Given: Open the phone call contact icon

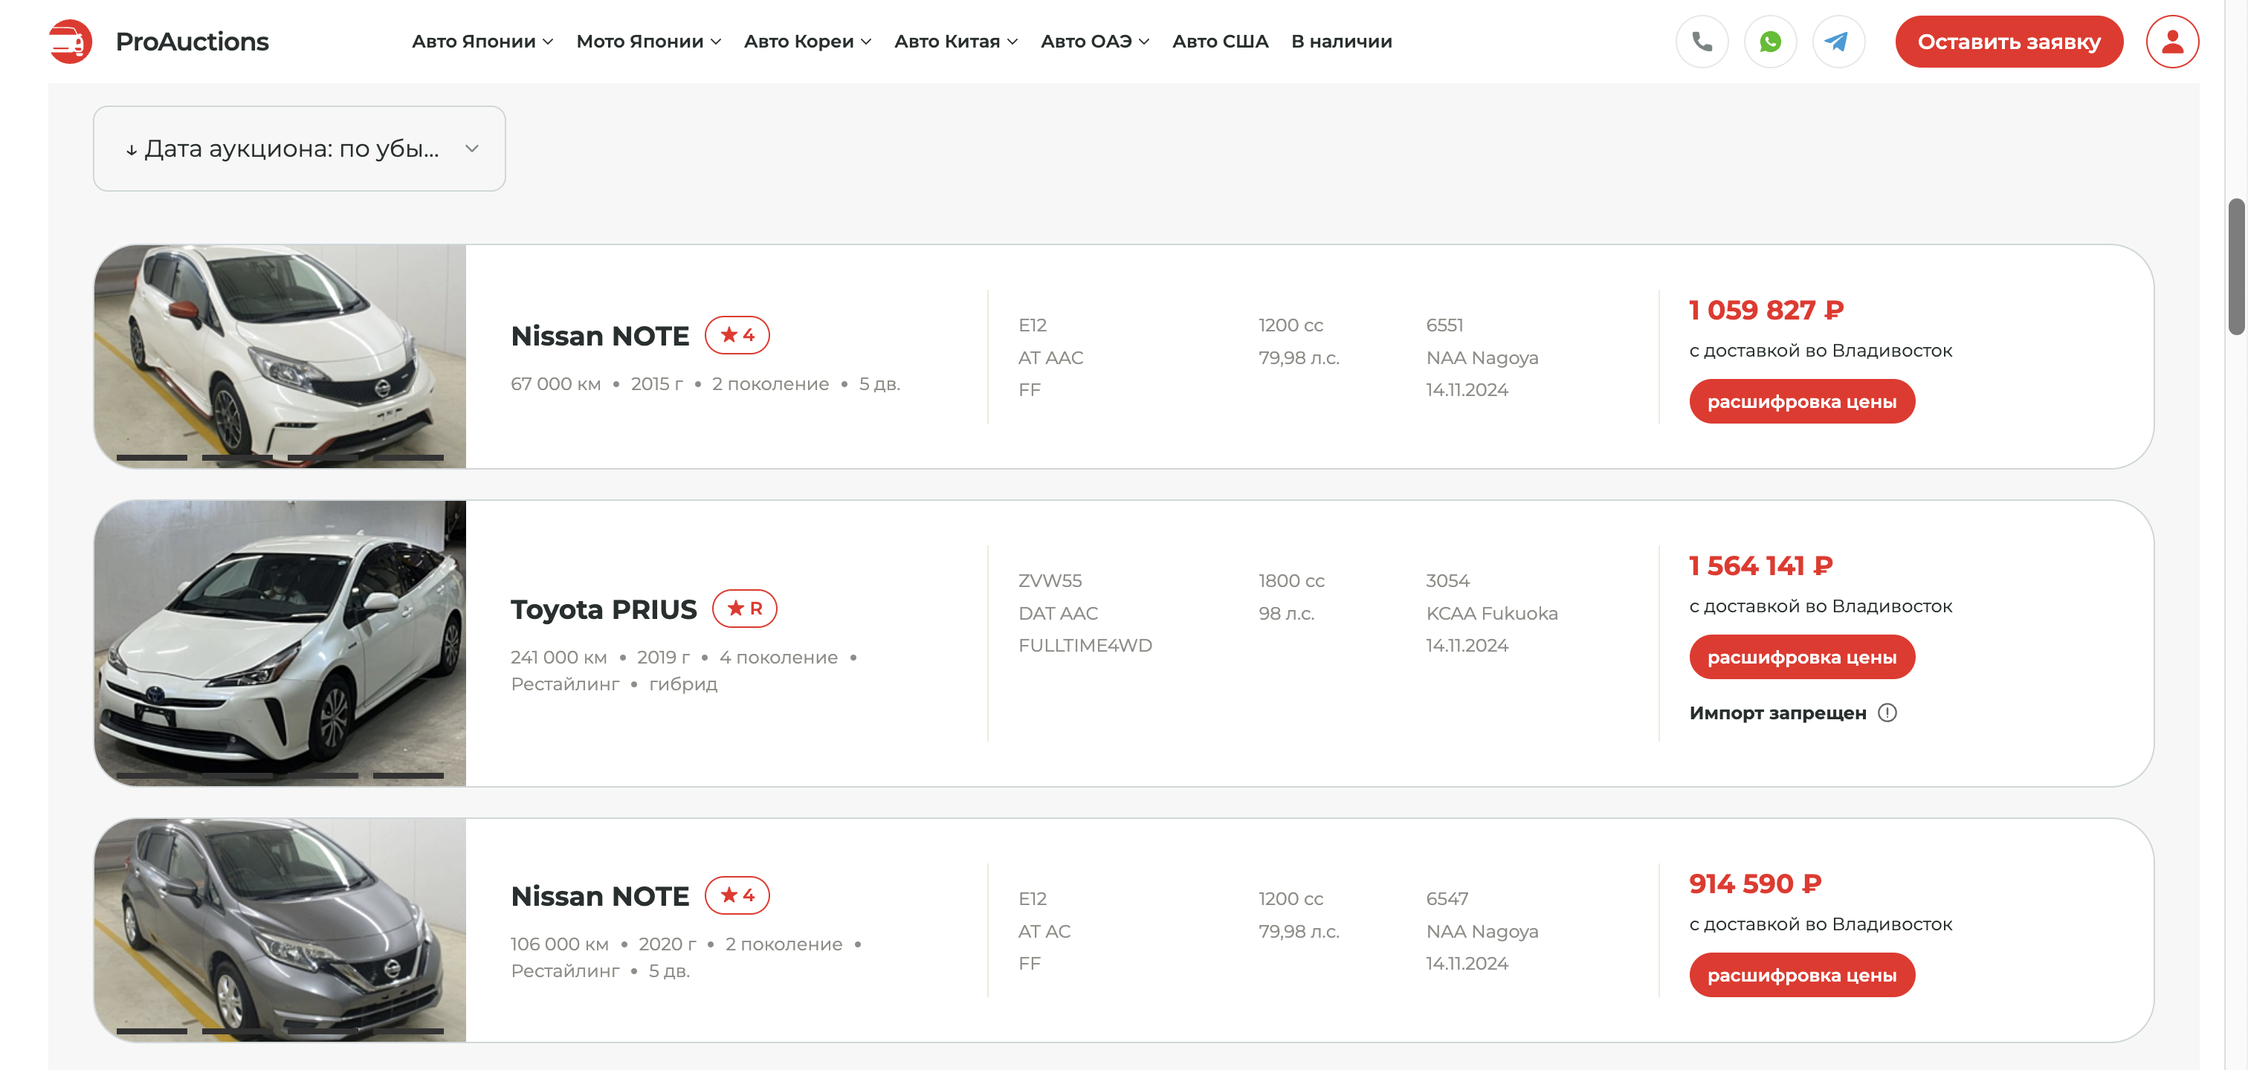Looking at the screenshot, I should (x=1702, y=41).
